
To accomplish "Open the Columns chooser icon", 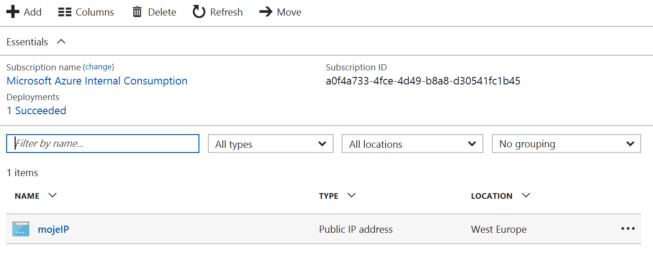I will (x=65, y=12).
